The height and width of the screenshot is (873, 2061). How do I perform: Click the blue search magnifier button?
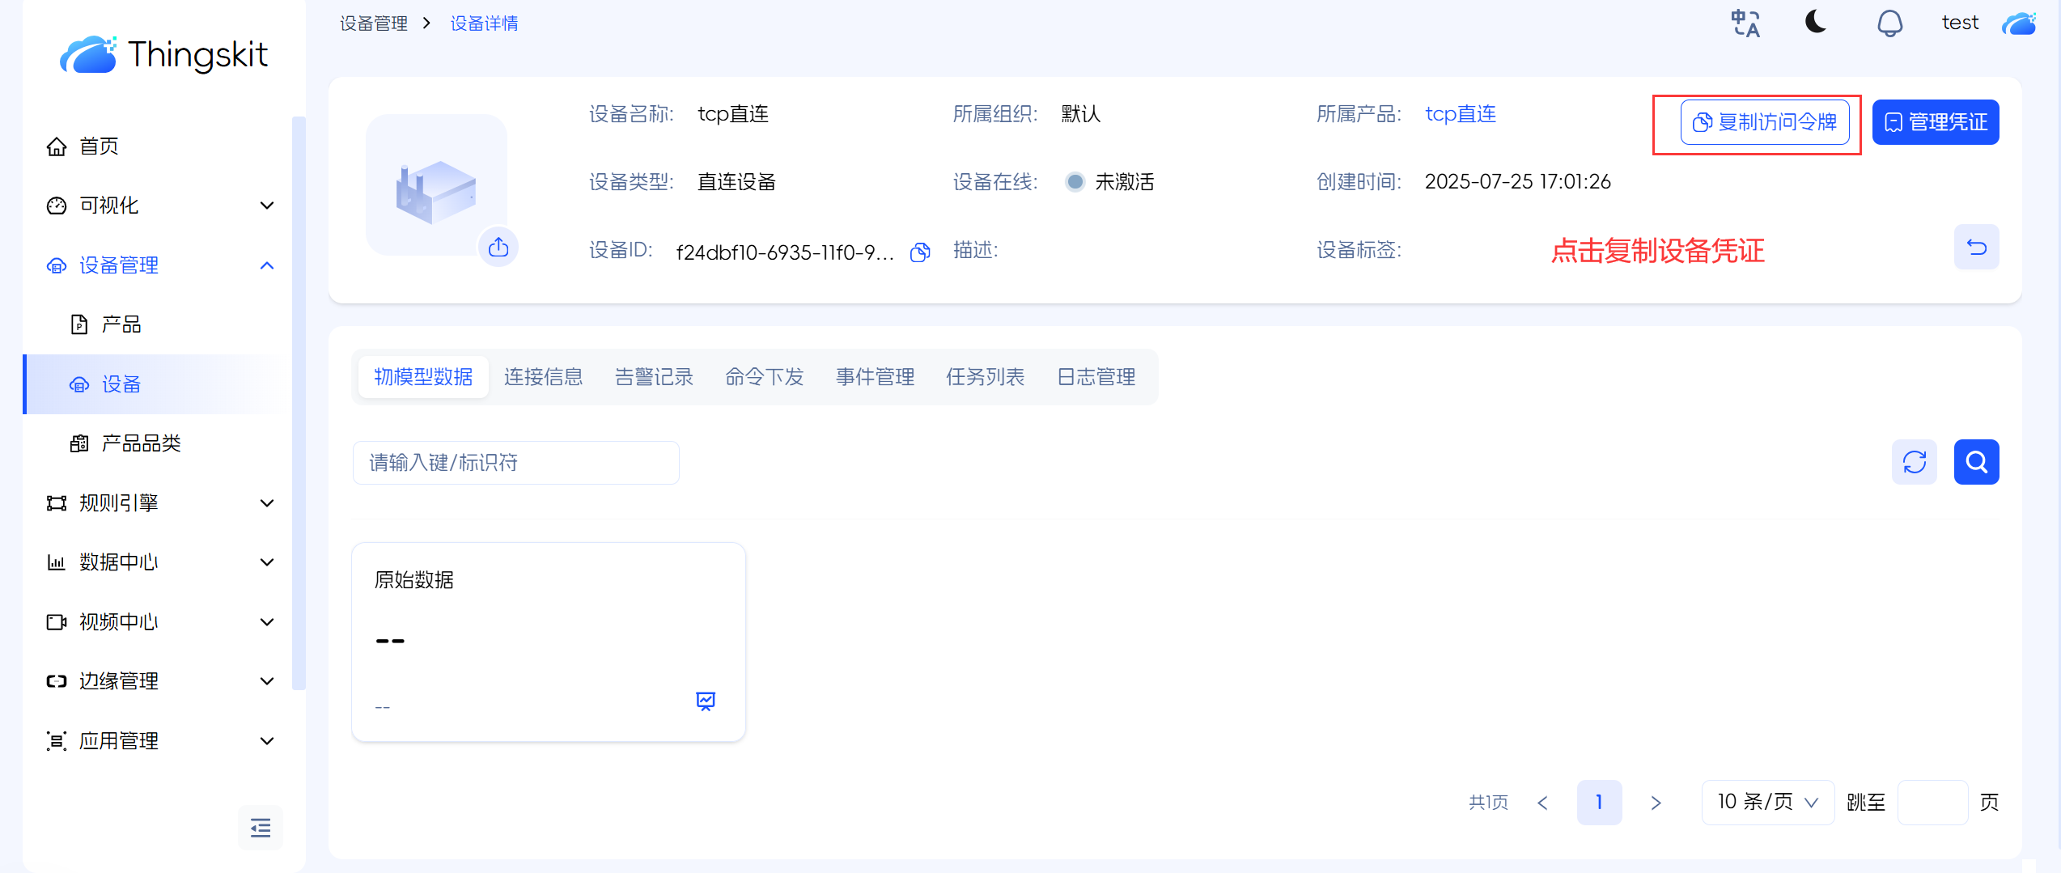pyautogui.click(x=1976, y=462)
